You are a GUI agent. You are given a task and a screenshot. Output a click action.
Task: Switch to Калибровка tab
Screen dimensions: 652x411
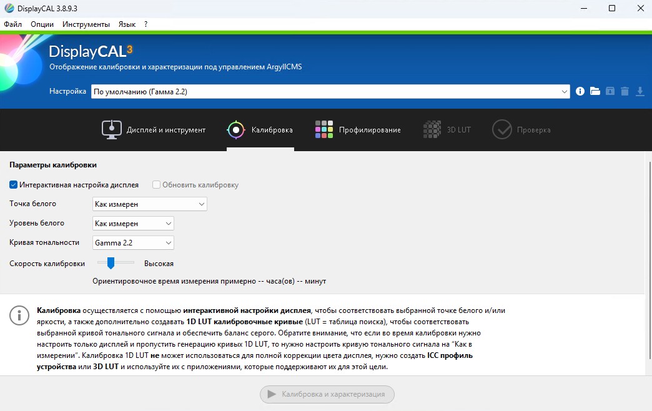260,130
